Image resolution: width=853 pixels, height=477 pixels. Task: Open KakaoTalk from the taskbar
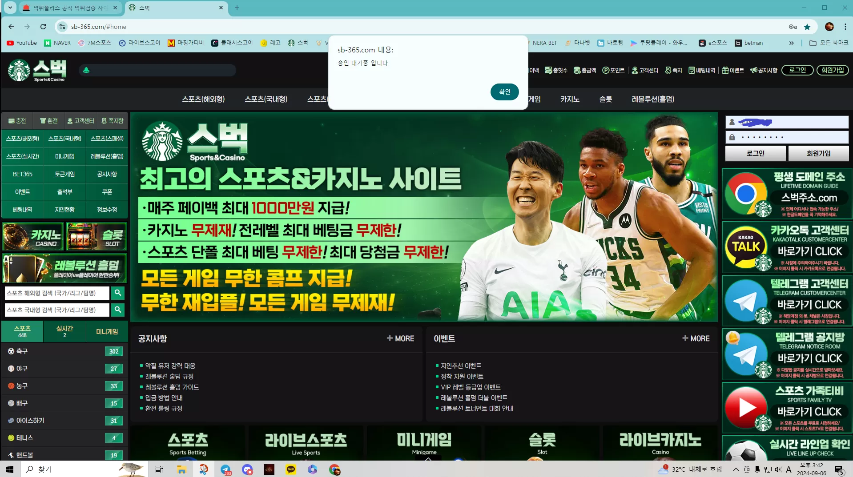pos(291,469)
